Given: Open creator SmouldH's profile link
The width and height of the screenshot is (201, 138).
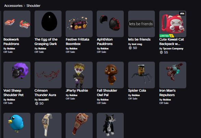Looking at the screenshot, I should pyautogui.click(x=43, y=99).
